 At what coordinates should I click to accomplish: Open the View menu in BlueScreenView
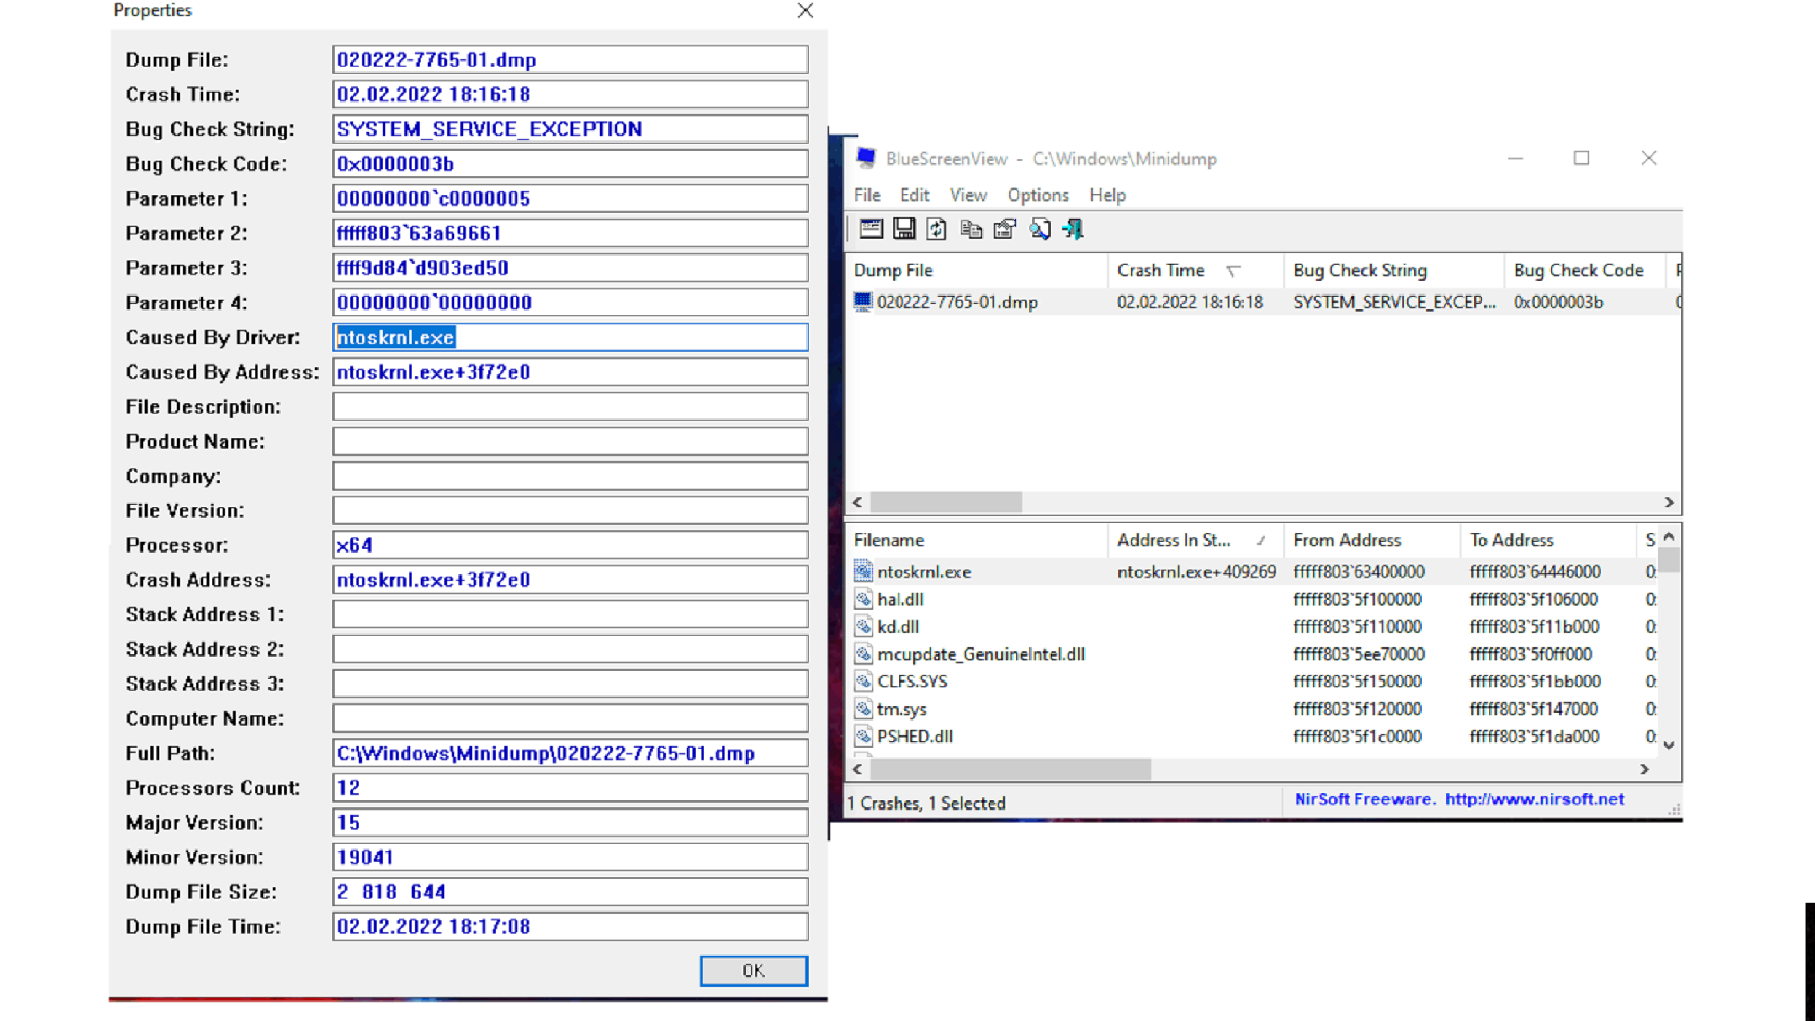pos(968,194)
